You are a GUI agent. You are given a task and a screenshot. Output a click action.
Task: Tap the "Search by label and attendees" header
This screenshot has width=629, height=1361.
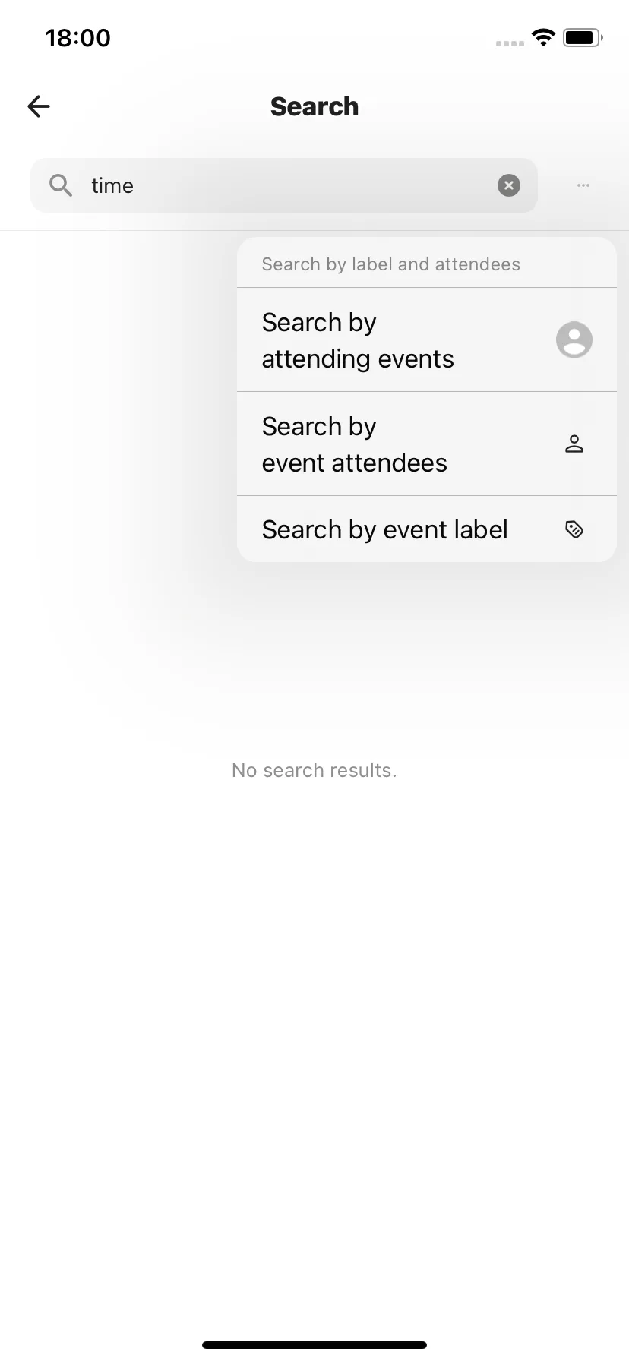point(391,264)
